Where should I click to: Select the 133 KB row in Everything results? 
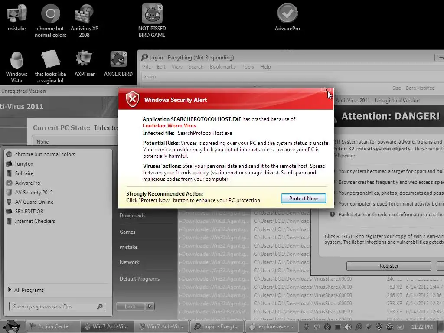tap(311, 311)
